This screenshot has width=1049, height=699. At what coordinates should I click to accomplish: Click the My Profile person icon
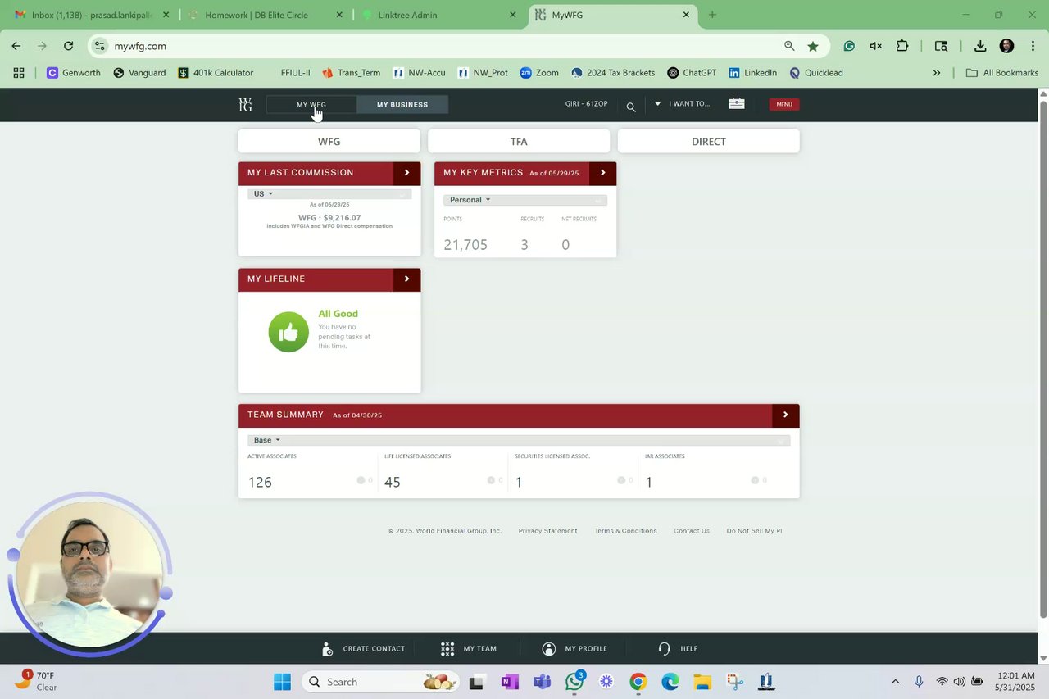pos(549,648)
